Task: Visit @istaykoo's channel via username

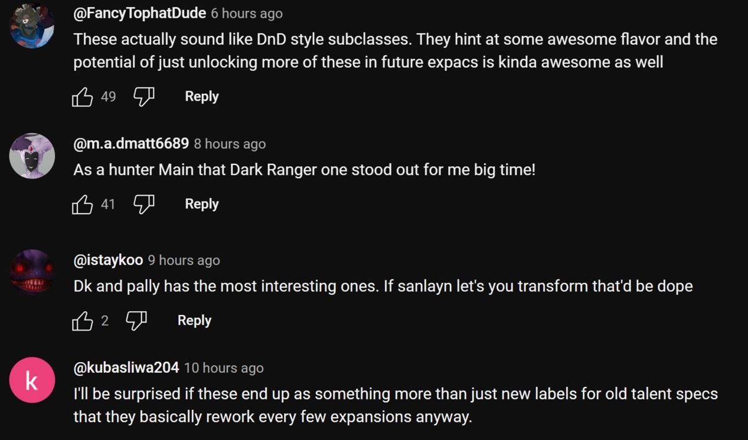Action: pos(108,260)
